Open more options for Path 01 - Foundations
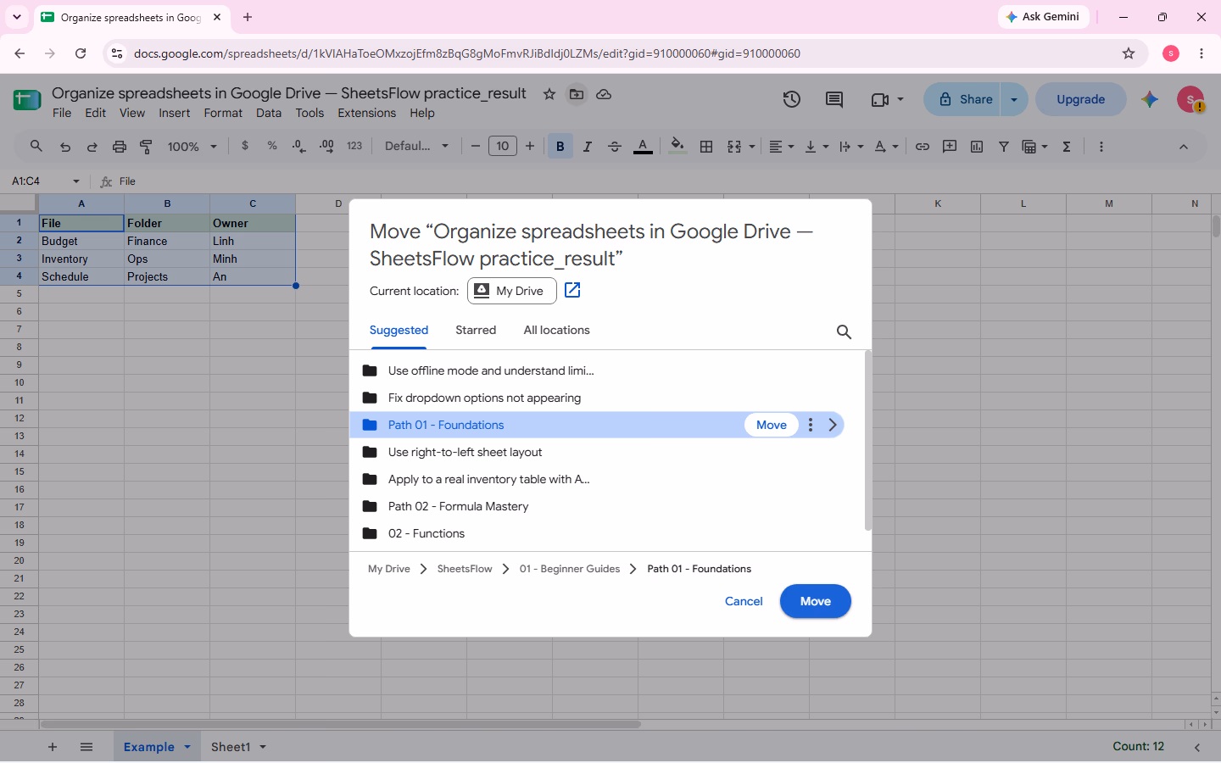 pos(811,425)
